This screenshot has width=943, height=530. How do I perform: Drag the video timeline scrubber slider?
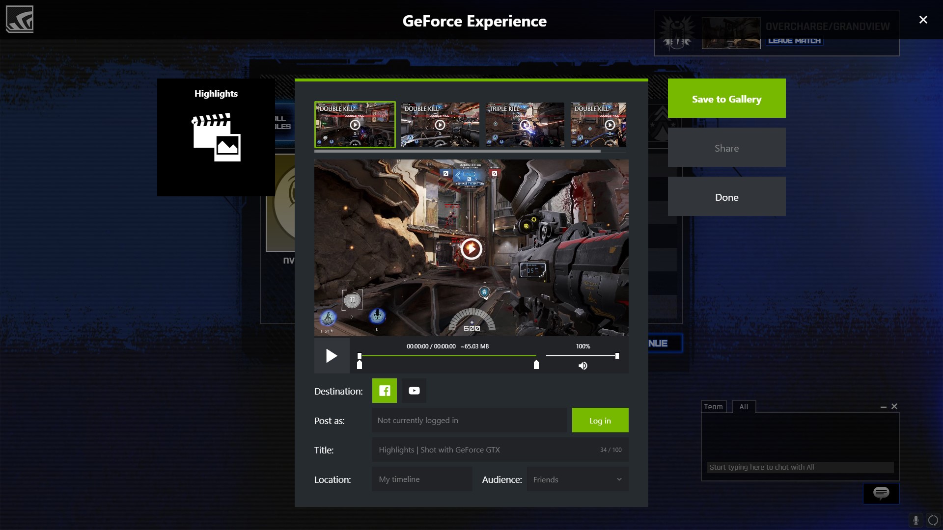click(x=361, y=356)
